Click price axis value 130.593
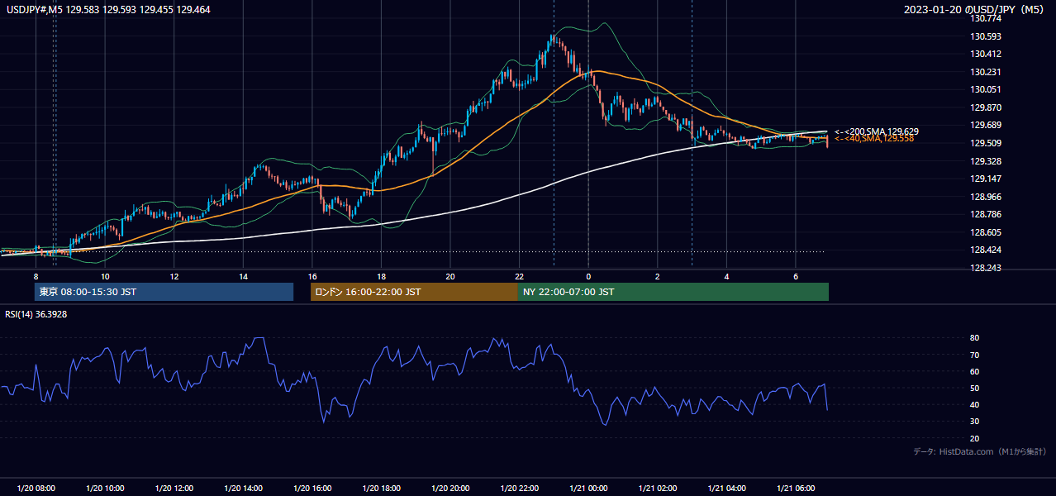1056x496 pixels. tap(985, 36)
